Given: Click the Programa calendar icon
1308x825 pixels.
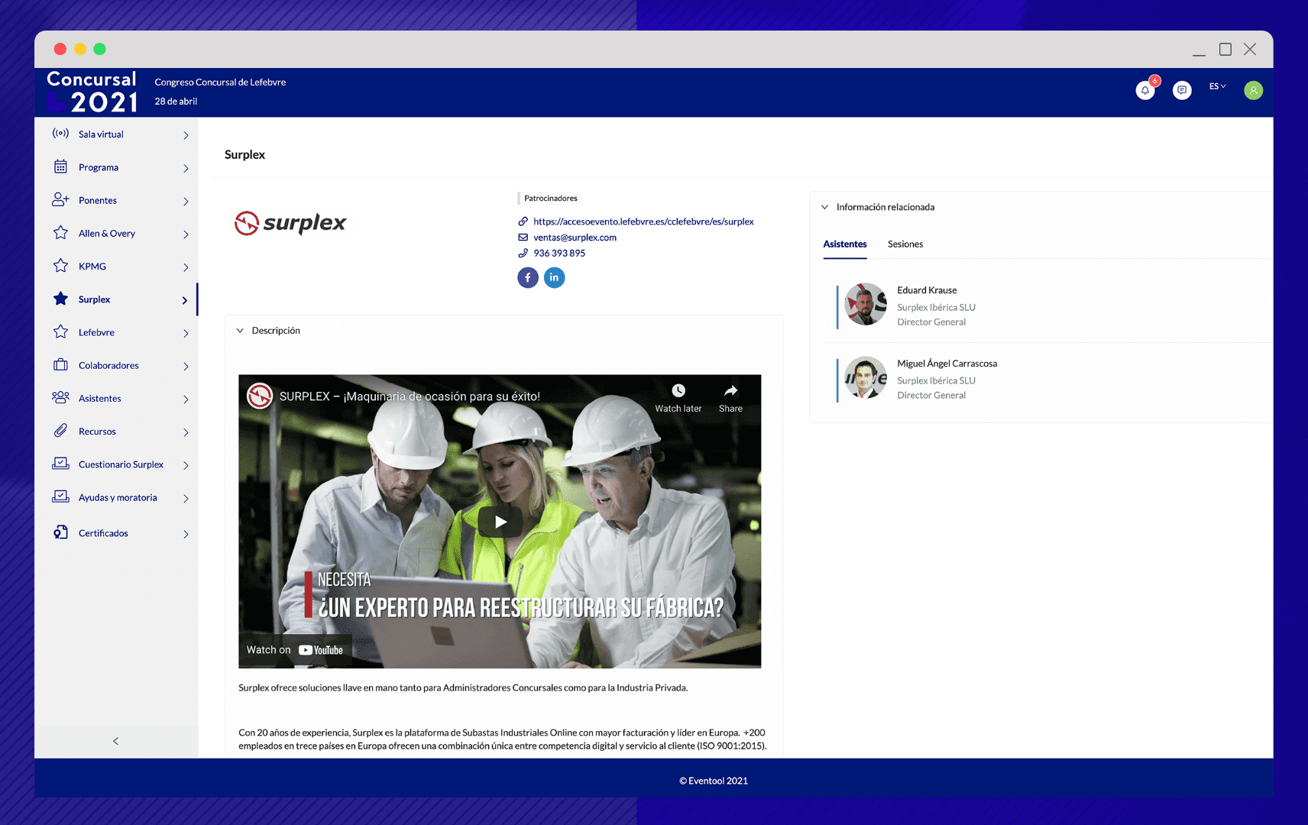Looking at the screenshot, I should coord(60,167).
